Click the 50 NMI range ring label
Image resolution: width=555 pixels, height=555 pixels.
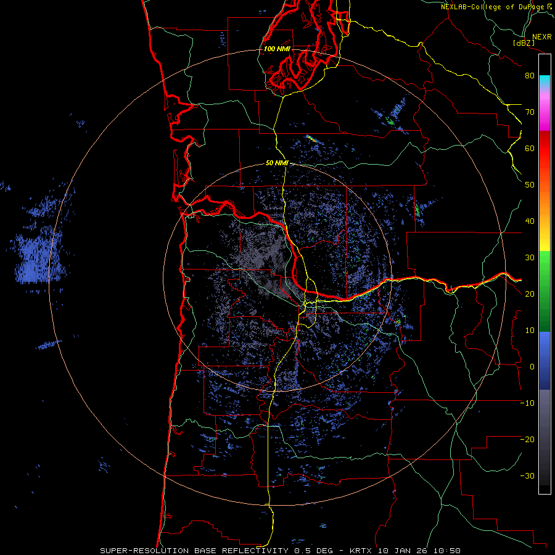point(277,163)
